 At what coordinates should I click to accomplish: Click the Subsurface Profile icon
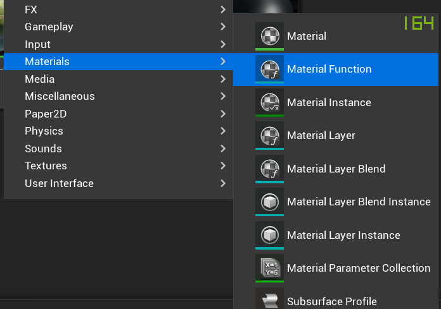(269, 300)
